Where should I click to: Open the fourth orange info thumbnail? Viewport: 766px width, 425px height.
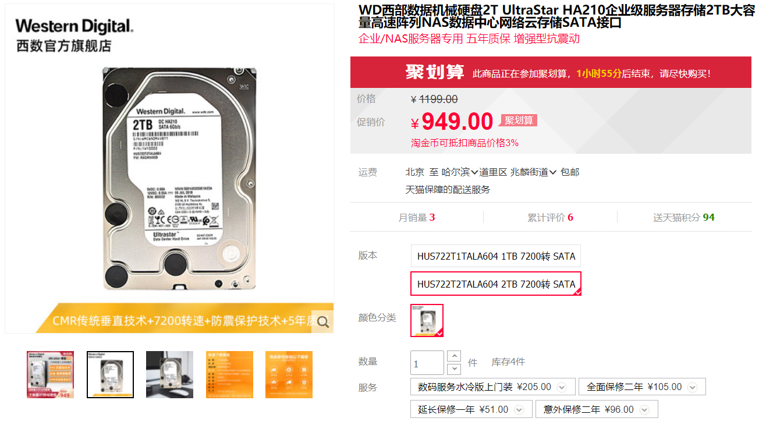(x=229, y=374)
